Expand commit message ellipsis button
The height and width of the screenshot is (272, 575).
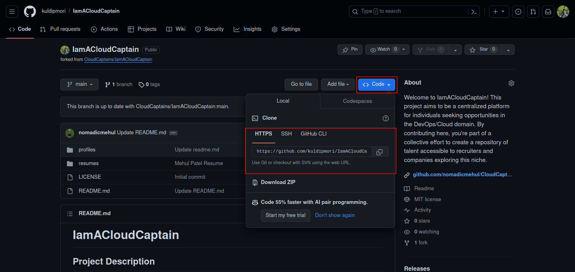(x=173, y=133)
